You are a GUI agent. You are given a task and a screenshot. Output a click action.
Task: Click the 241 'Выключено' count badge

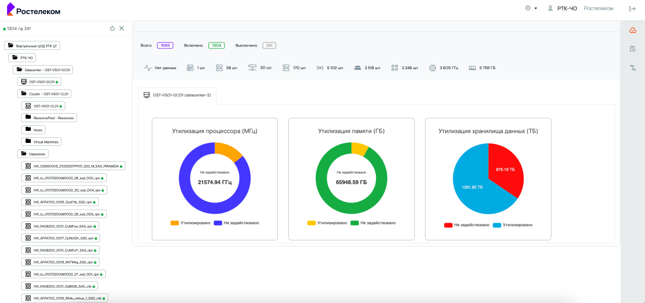pos(269,45)
